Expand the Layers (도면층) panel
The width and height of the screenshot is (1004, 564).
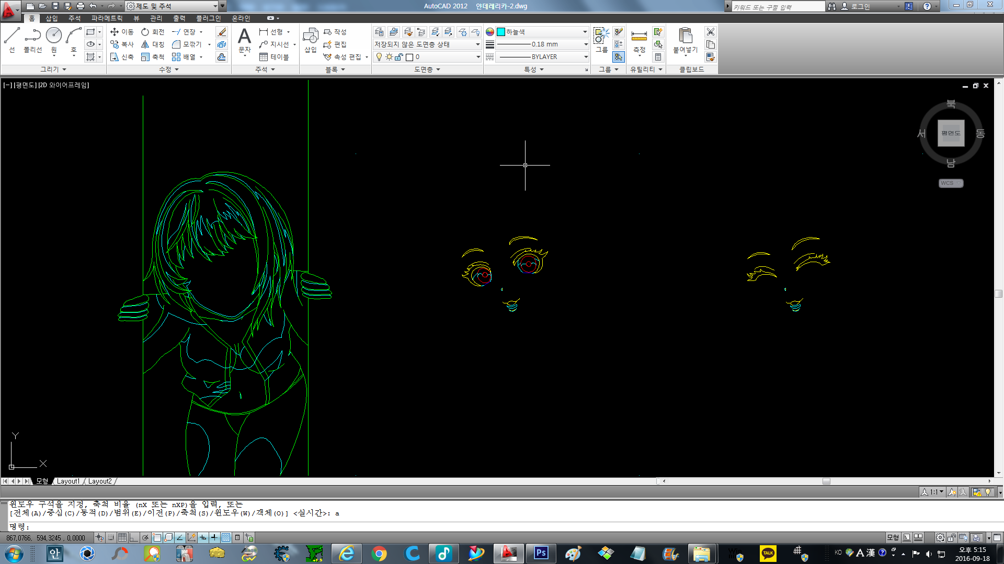[427, 69]
